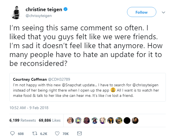This screenshot has width=170, height=140.
Task: Click the reply speech bubble icon
Action: tap(13, 134)
